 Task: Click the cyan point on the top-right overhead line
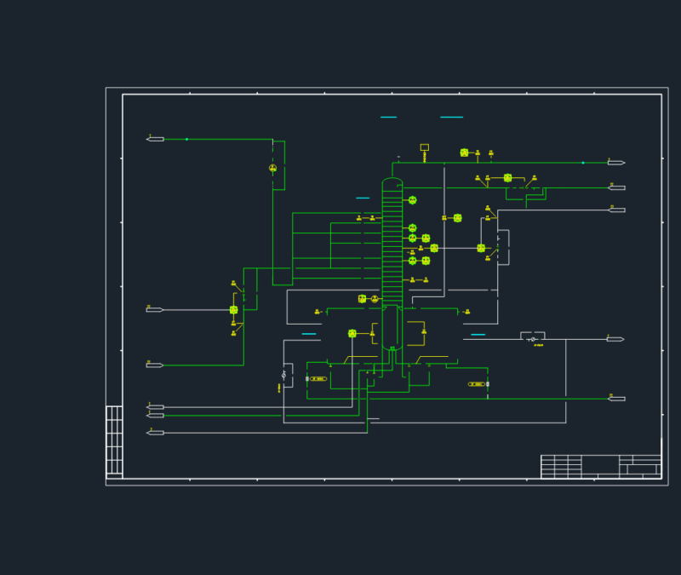583,163
